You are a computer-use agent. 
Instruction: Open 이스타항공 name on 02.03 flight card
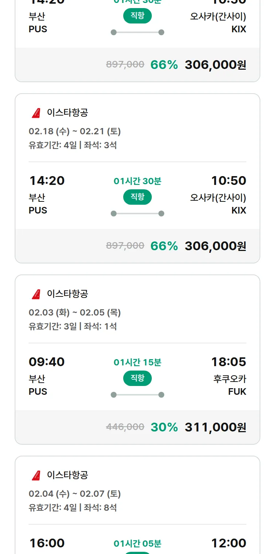pos(67,294)
